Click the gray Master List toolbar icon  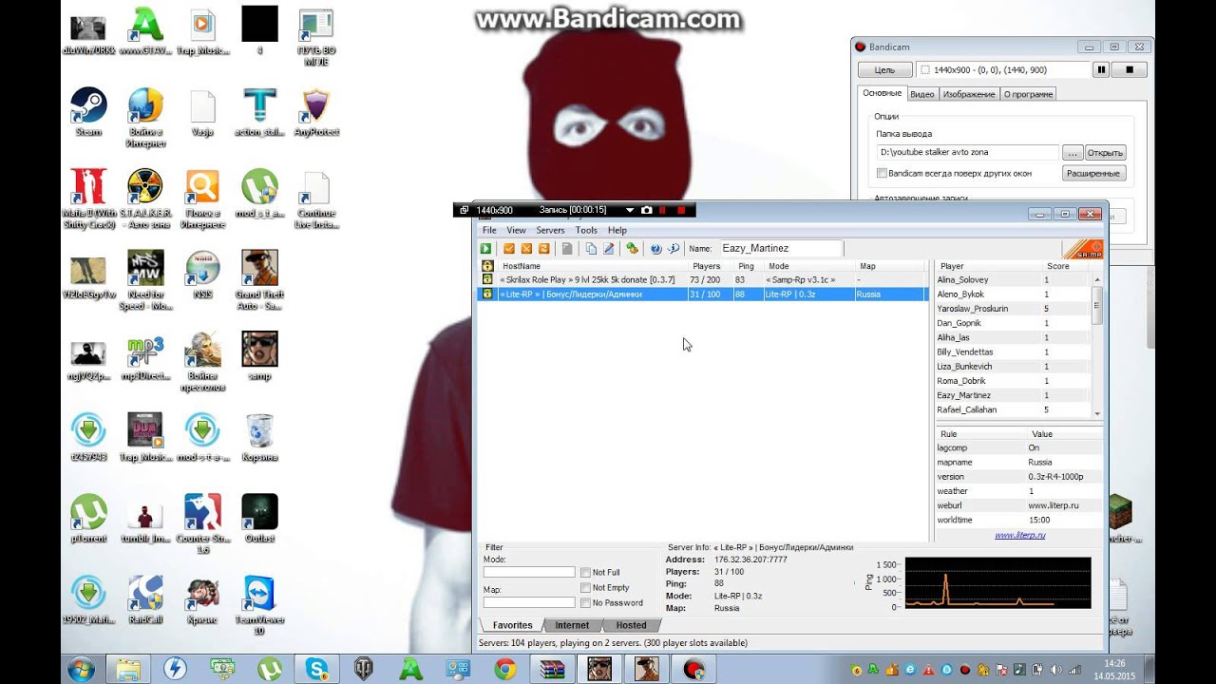point(567,249)
